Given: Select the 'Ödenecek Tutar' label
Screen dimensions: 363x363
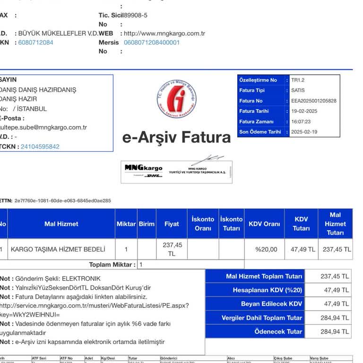Looking at the screenshot, I should [x=278, y=331].
